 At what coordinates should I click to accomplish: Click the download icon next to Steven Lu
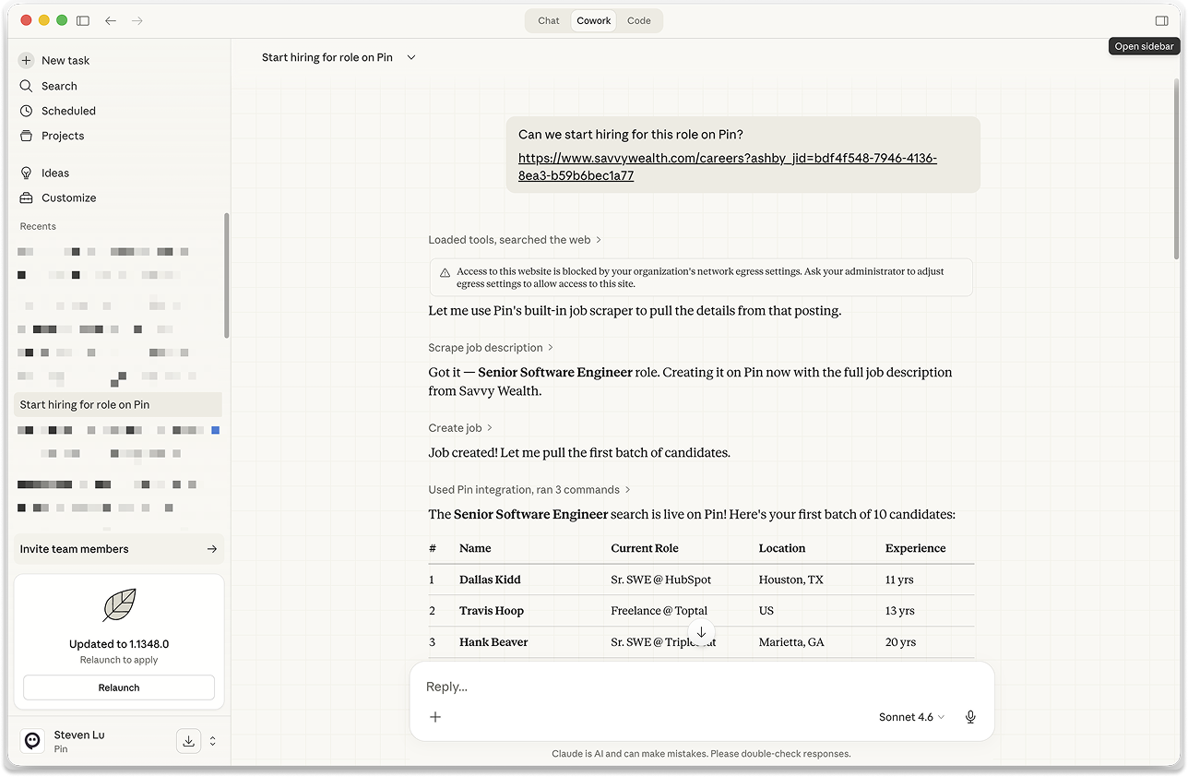(x=188, y=741)
